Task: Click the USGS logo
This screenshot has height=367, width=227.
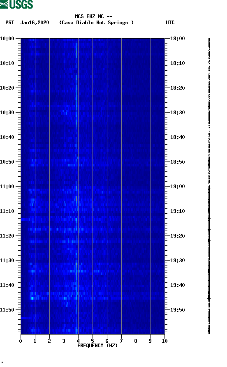Action: click(16, 4)
